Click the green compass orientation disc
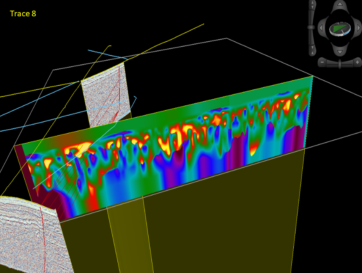The height and width of the screenshot is (273, 362). tap(340, 29)
